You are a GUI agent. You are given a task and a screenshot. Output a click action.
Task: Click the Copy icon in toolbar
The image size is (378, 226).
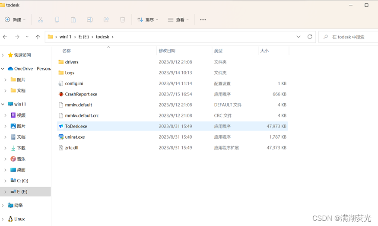point(57,20)
